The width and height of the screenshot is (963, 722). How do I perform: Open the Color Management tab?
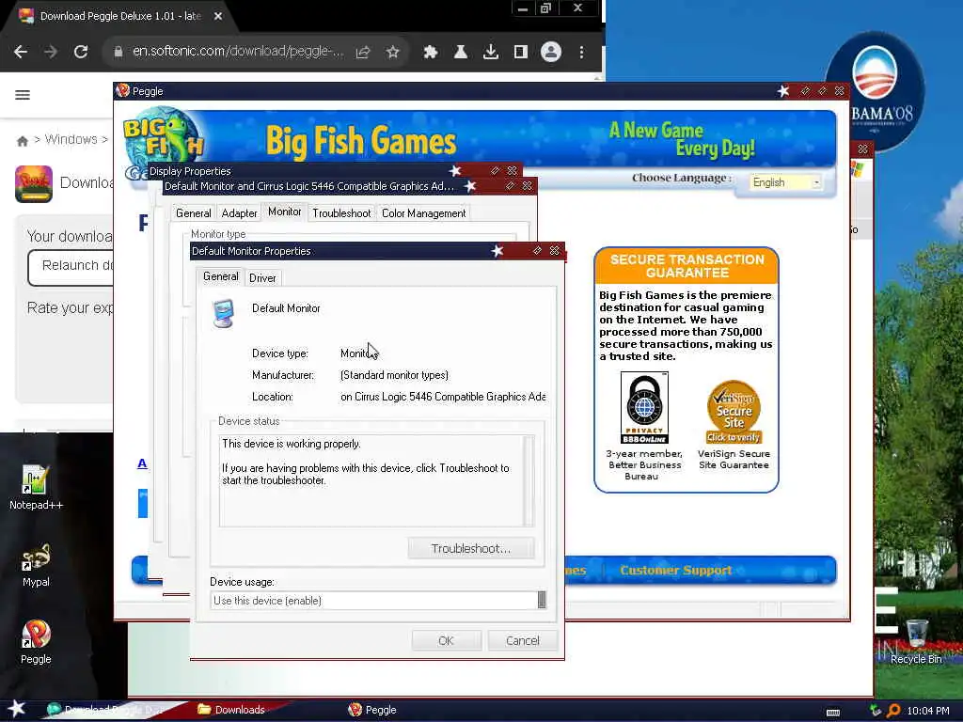click(424, 213)
